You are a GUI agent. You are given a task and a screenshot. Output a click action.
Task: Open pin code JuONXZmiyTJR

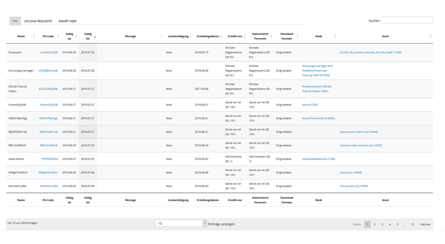pos(49,52)
